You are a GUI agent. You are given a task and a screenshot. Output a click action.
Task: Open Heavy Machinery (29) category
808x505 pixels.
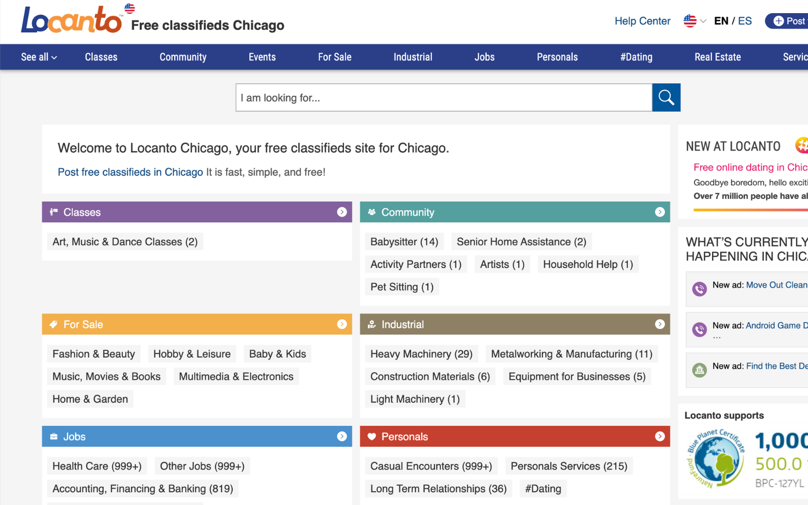coord(422,354)
